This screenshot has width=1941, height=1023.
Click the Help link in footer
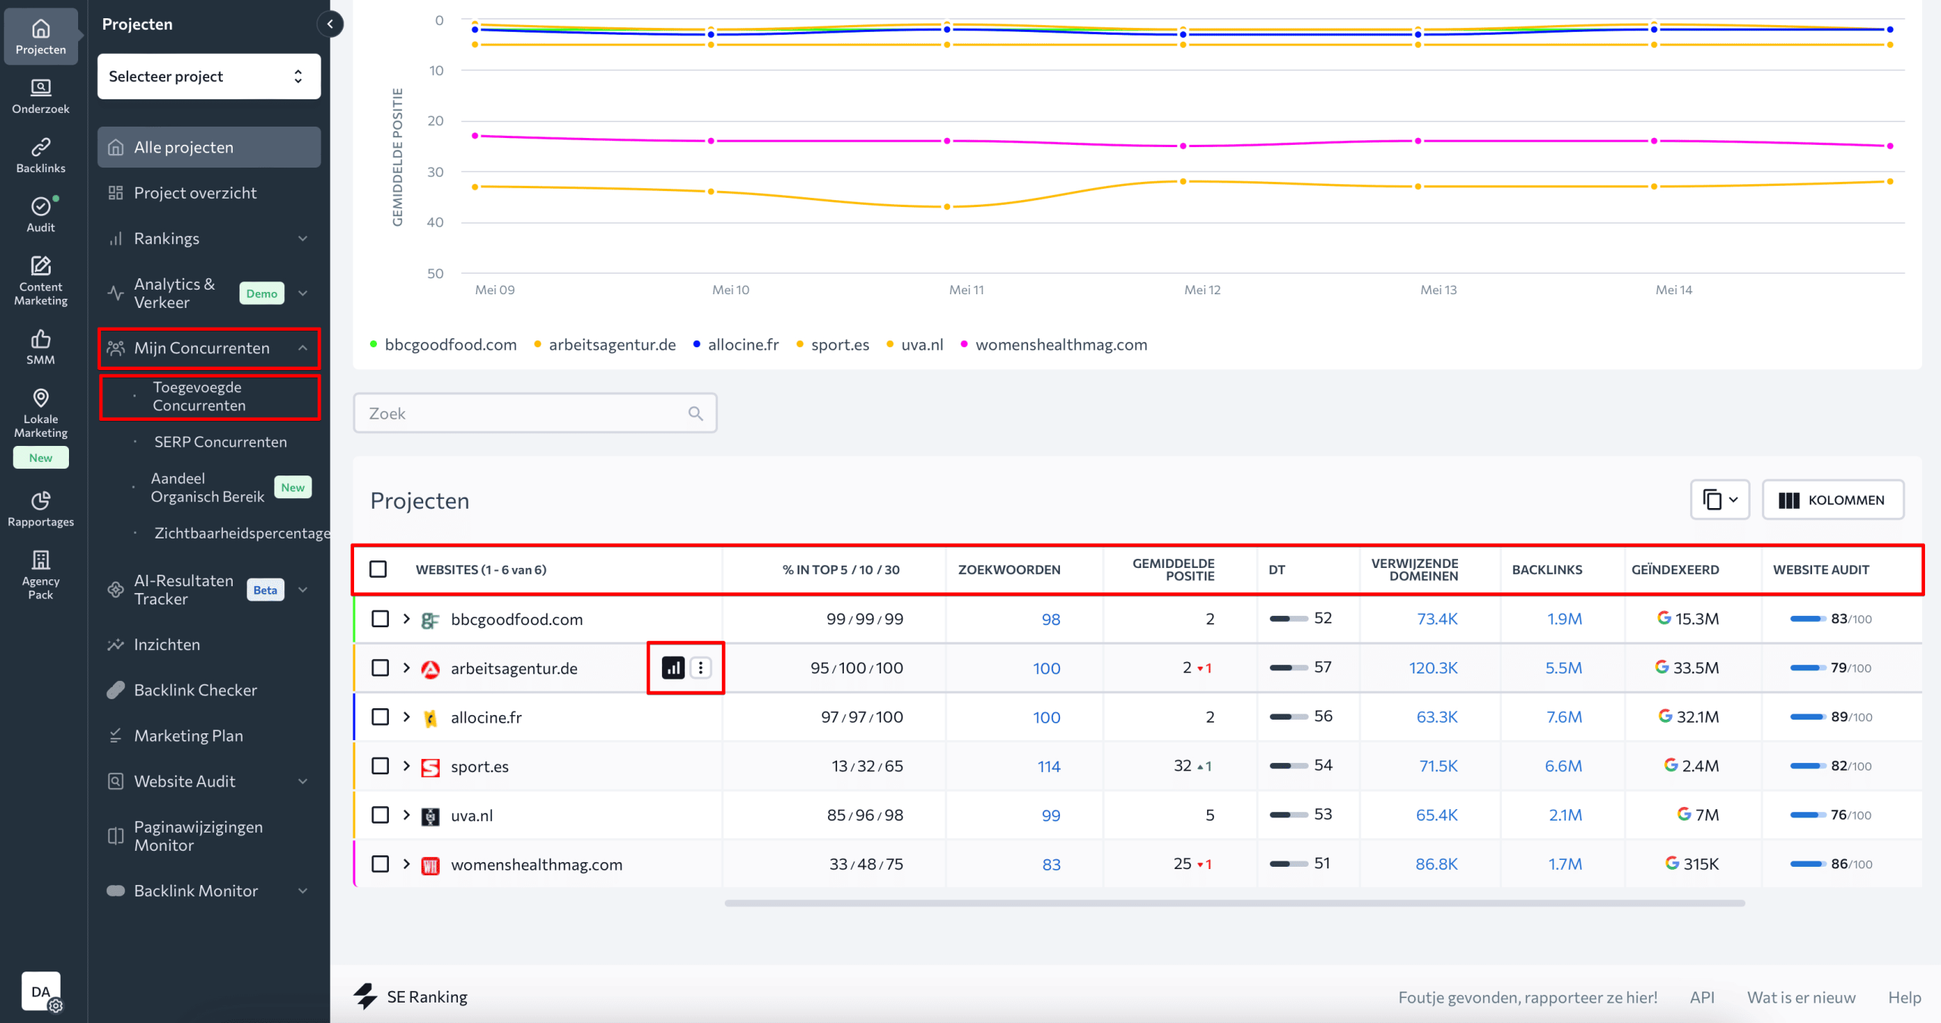1904,997
